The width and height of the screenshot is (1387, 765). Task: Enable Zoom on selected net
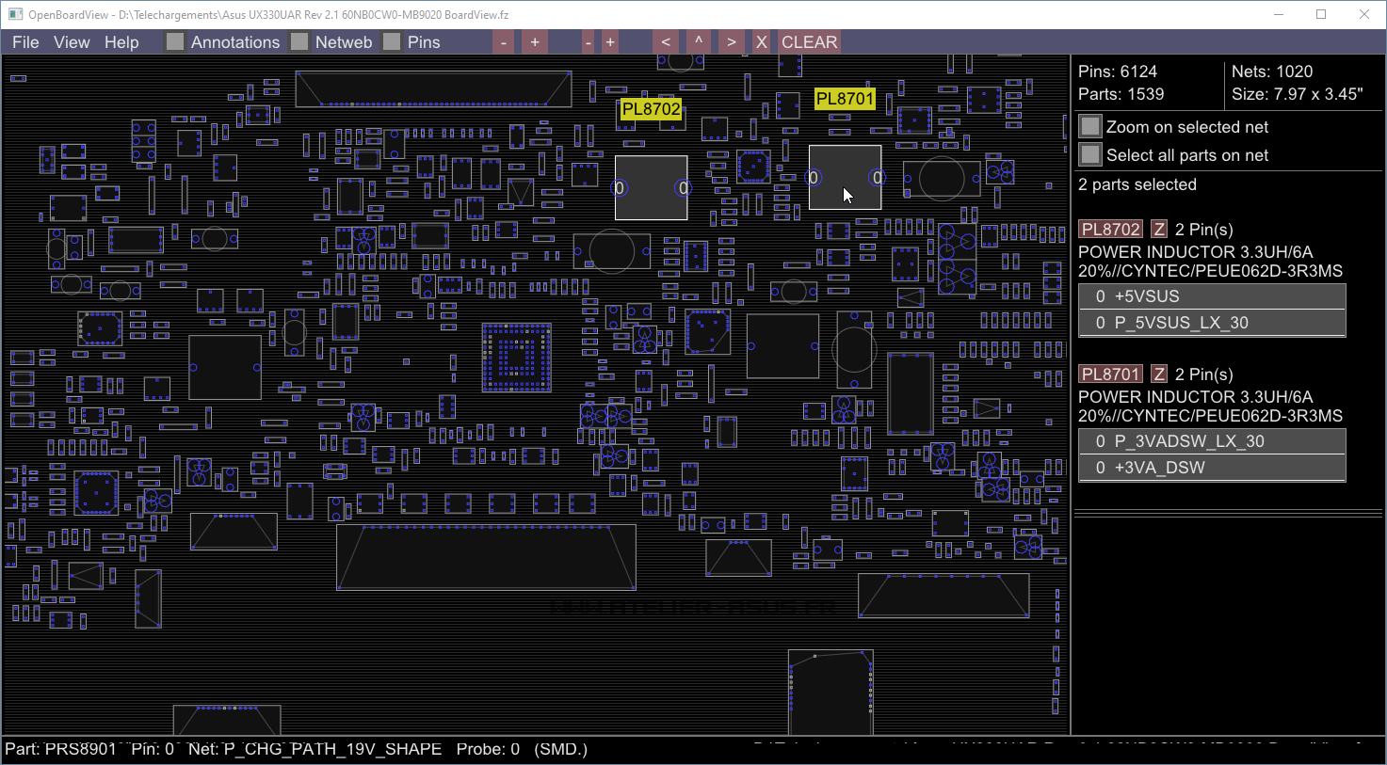(x=1090, y=126)
